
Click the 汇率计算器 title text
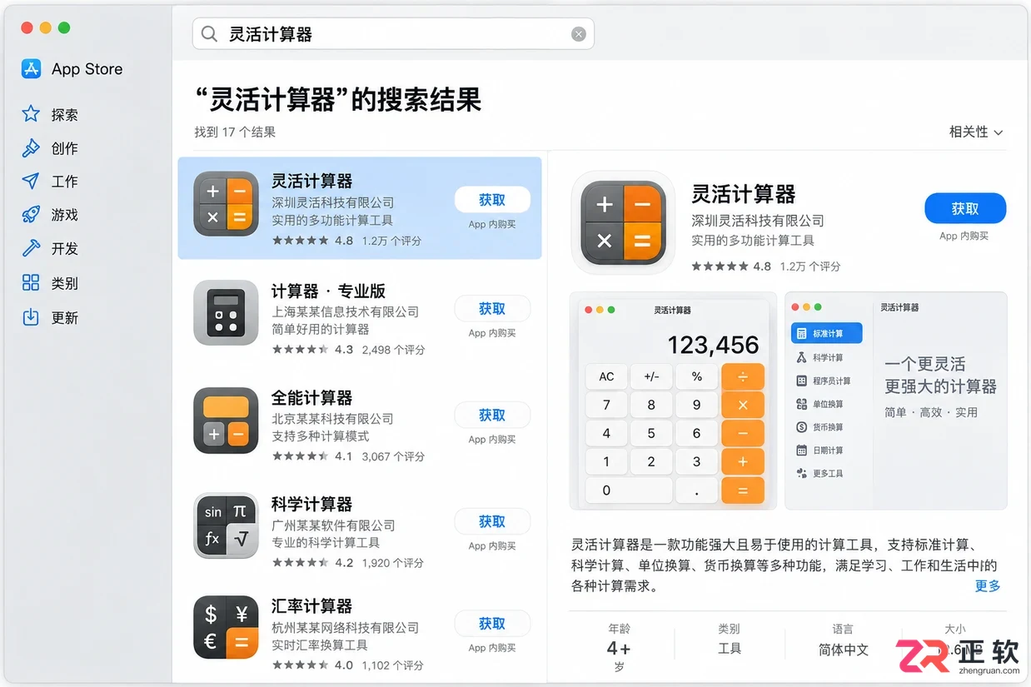pyautogui.click(x=312, y=605)
